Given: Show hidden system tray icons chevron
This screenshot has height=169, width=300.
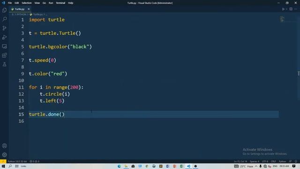Looking at the screenshot, I should click(256, 166).
